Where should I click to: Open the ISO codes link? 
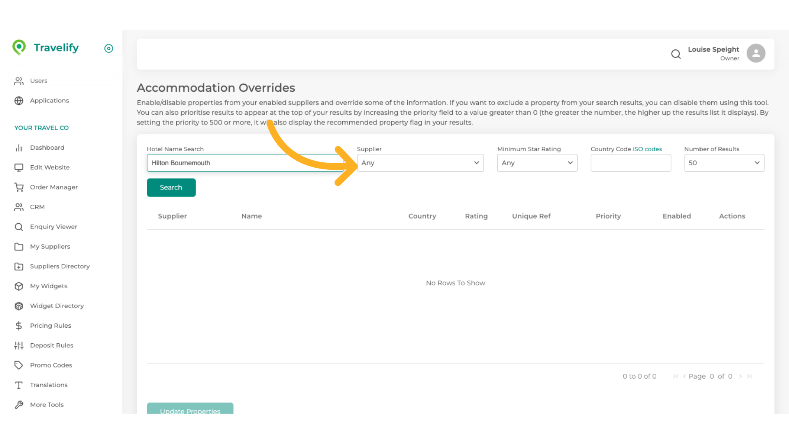pos(647,149)
